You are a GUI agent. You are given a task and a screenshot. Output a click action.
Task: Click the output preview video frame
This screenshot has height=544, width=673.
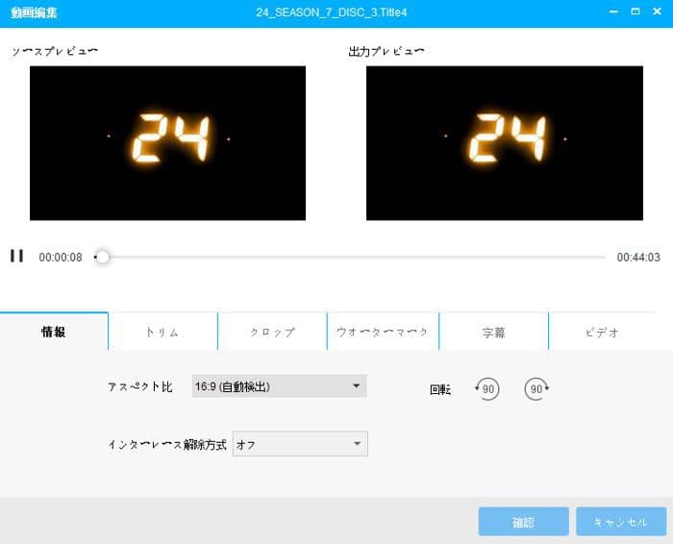coord(505,143)
